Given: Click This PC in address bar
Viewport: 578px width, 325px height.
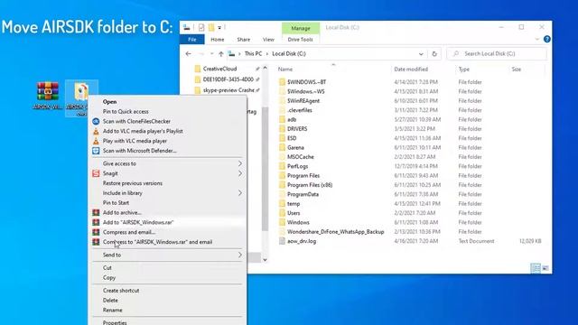Looking at the screenshot, I should (253, 54).
